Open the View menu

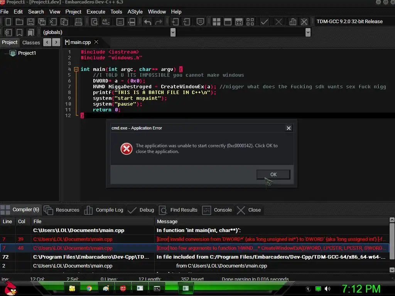click(55, 12)
